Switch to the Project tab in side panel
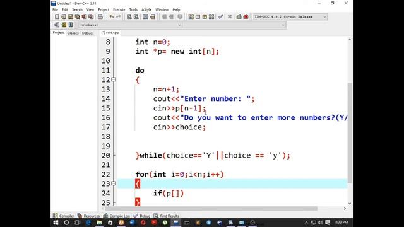Viewport: 404px width, 227px height. [58, 33]
